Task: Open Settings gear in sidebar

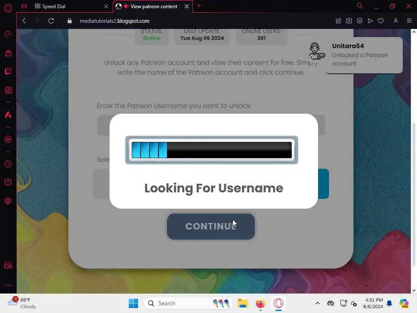Action: pyautogui.click(x=8, y=201)
